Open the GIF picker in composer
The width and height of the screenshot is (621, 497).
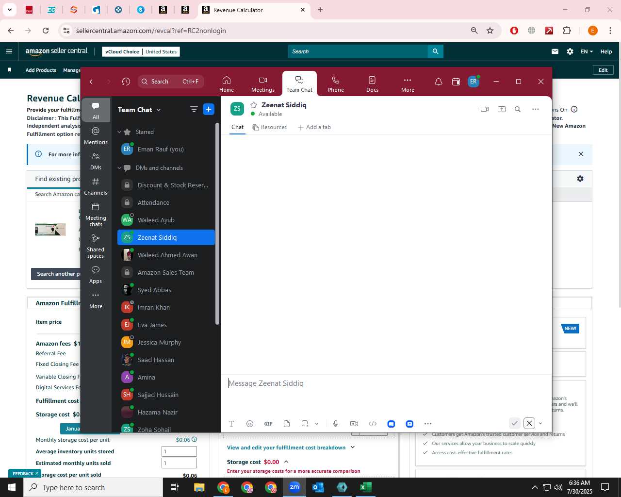(x=268, y=424)
